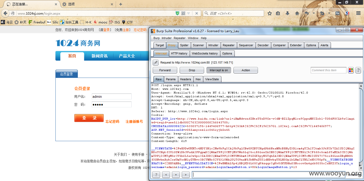Open the 站长工具 bookmark
364x181 pixels.
point(69,22)
